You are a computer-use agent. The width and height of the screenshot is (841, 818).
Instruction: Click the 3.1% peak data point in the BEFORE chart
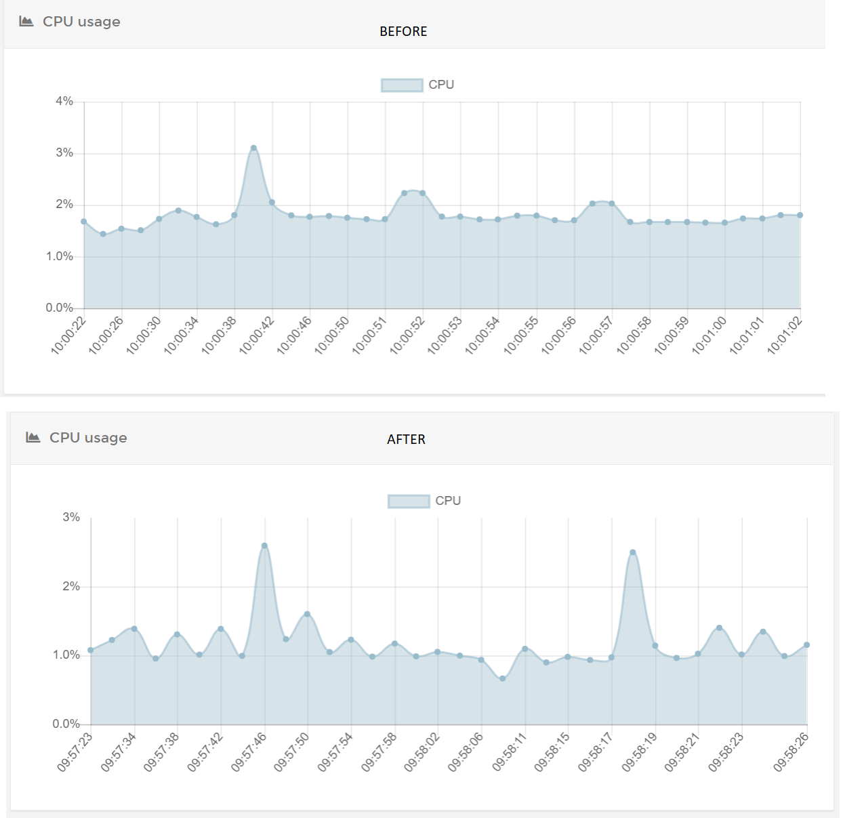pos(253,148)
